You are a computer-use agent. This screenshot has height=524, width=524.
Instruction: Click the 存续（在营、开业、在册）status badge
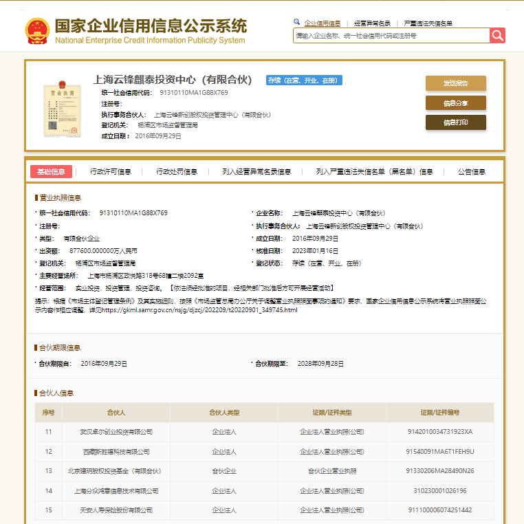click(x=304, y=80)
